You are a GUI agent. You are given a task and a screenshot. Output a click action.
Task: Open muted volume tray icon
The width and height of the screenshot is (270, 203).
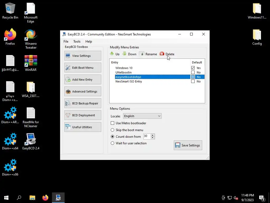236,198
